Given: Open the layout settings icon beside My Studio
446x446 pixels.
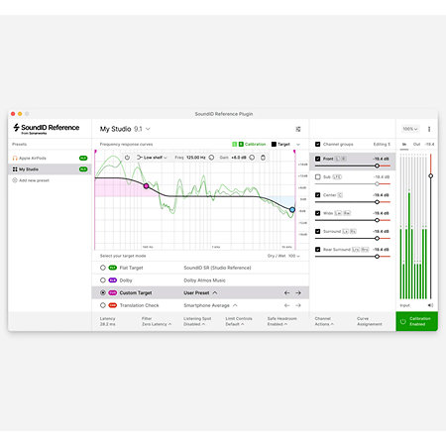Looking at the screenshot, I should pos(298,129).
